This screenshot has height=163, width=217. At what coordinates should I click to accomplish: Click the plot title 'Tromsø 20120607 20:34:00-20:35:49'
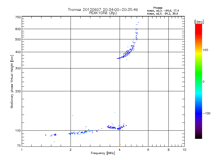[103, 10]
